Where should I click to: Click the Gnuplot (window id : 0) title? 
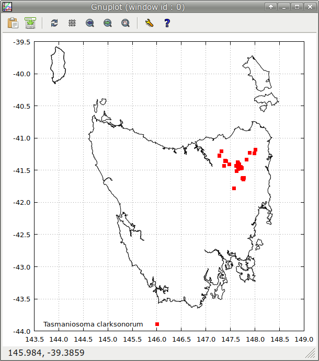click(x=138, y=7)
